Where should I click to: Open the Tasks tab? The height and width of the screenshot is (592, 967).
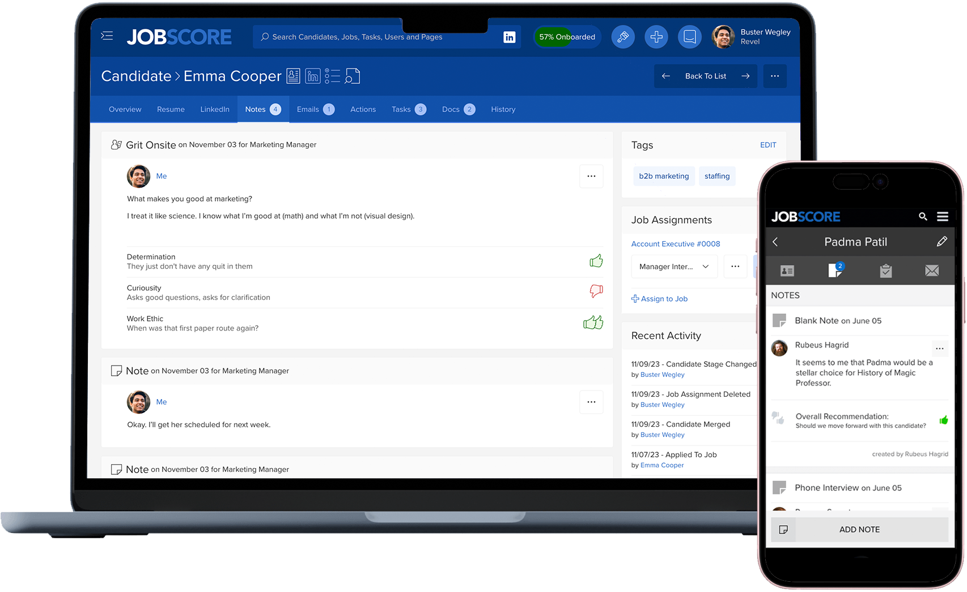(x=409, y=109)
